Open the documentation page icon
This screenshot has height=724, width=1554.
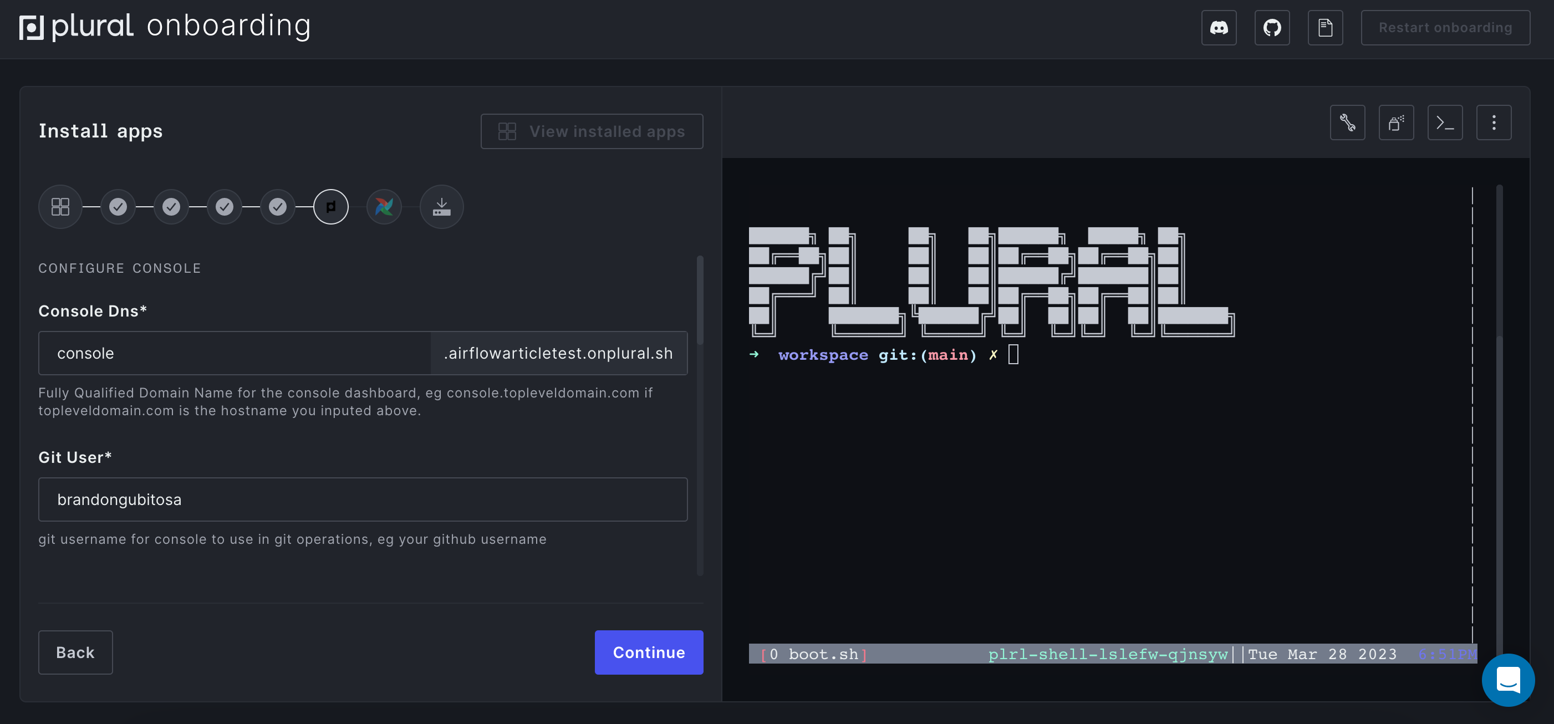click(1325, 28)
